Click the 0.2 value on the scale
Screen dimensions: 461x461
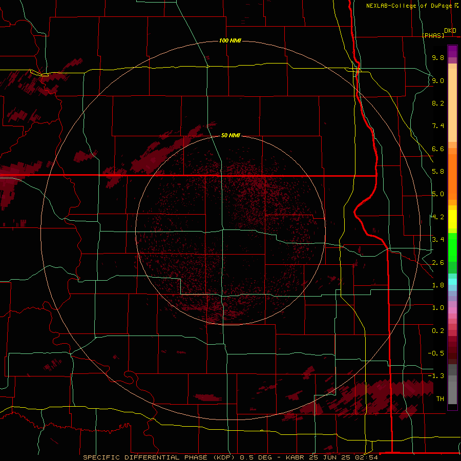(438, 331)
